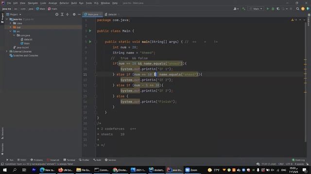Open the Services tool window
311x174 pixels.
pos(110,160)
